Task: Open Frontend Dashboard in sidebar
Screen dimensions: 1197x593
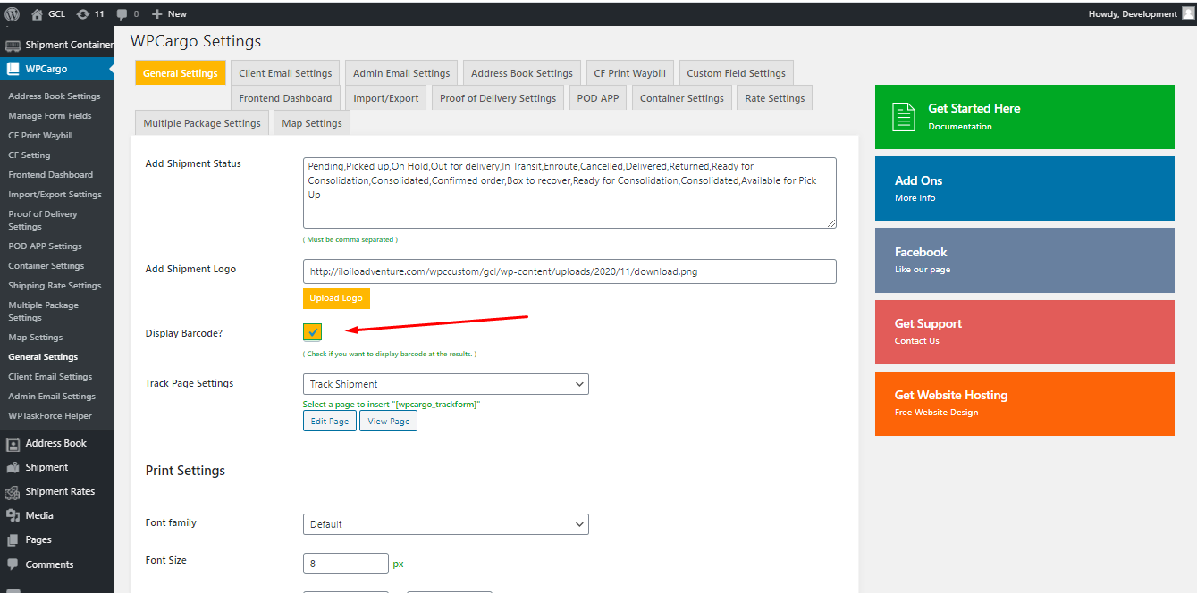Action: [x=50, y=175]
